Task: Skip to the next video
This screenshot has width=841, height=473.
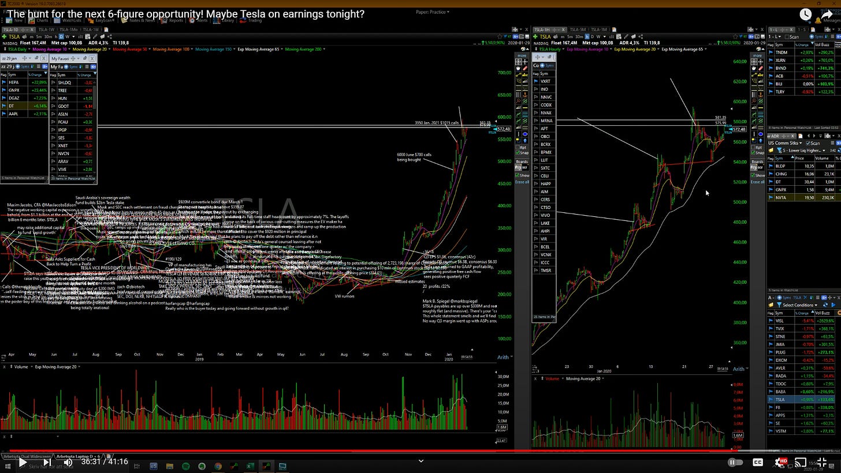Action: (x=47, y=461)
